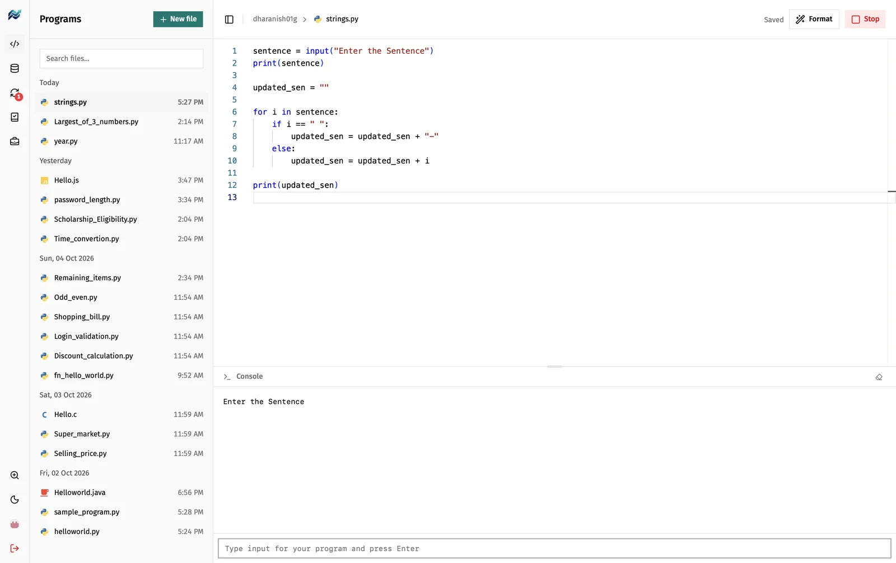
Task: Toggle the sidebar panel icon
Action: pos(229,20)
